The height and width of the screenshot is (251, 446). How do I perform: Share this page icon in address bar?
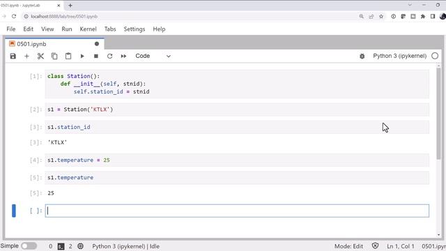pyautogui.click(x=371, y=17)
